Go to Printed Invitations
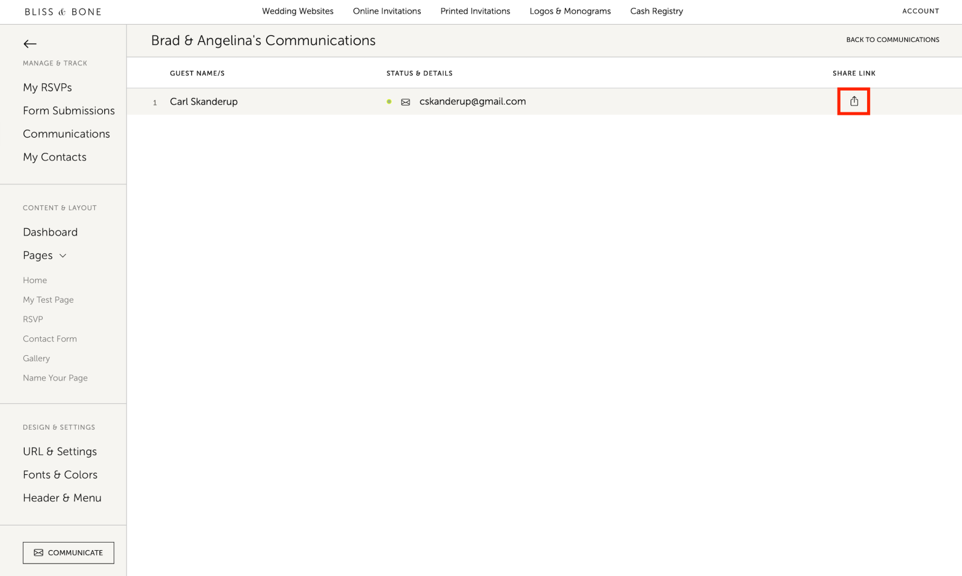 point(475,11)
